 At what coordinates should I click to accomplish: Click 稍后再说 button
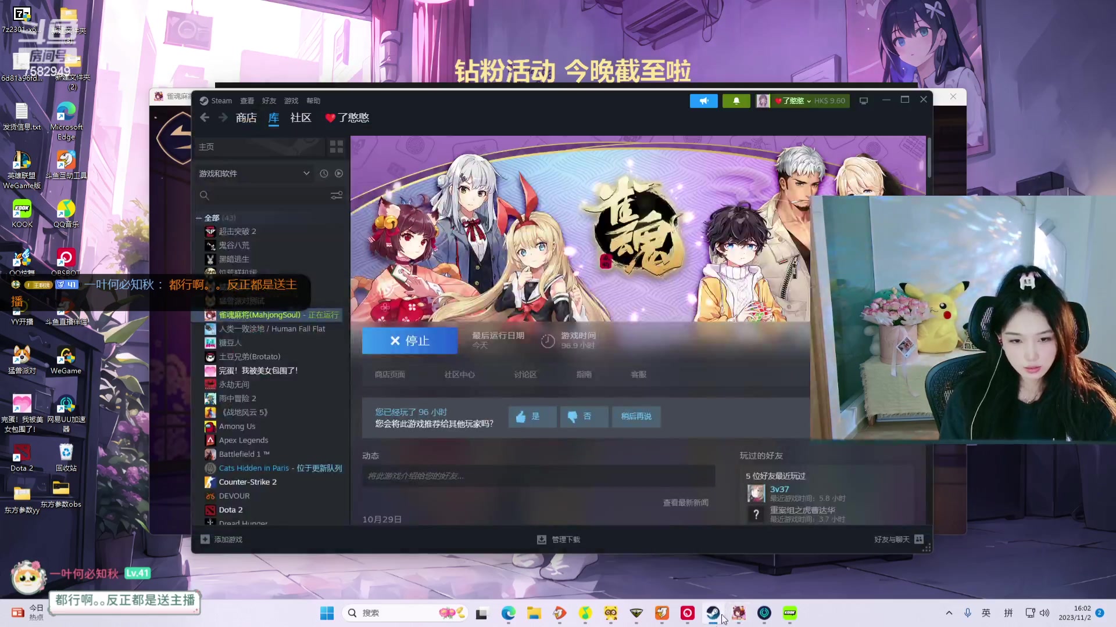[x=636, y=417]
